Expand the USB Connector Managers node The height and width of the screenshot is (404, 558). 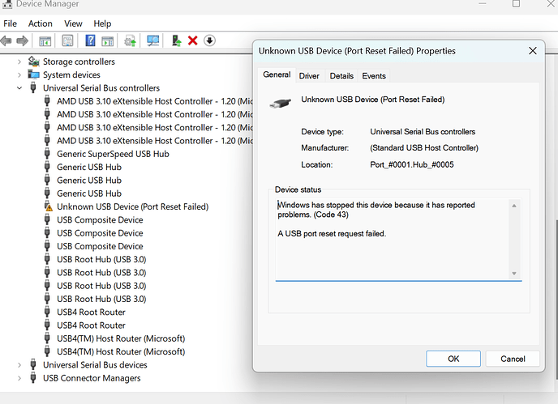(19, 378)
